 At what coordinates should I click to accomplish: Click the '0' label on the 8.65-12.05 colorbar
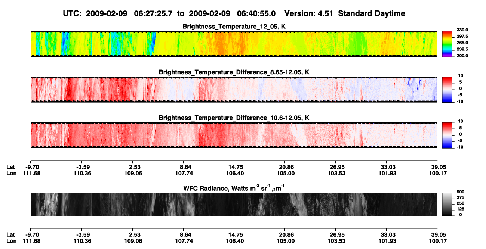coord(461,88)
